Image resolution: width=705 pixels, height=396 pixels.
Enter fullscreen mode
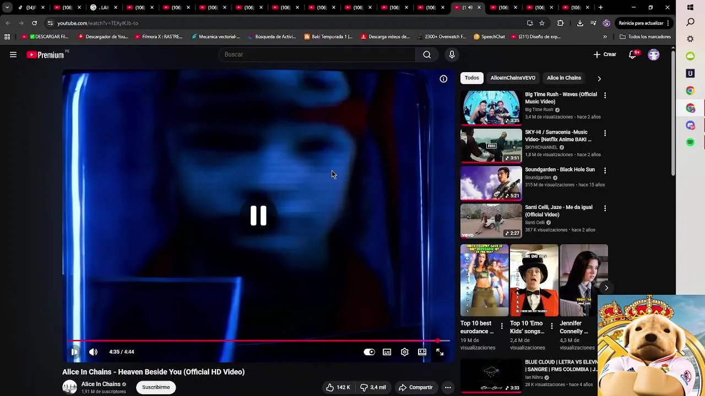tap(440, 352)
